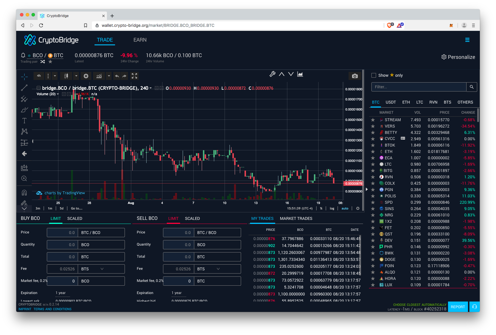The height and width of the screenshot is (335, 496).
Task: Open the chart zoom-in tool
Action: click(24, 179)
